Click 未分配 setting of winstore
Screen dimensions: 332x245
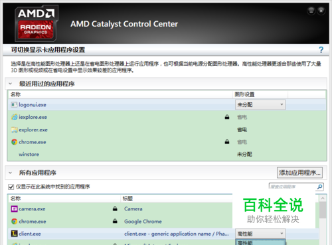[244, 154]
